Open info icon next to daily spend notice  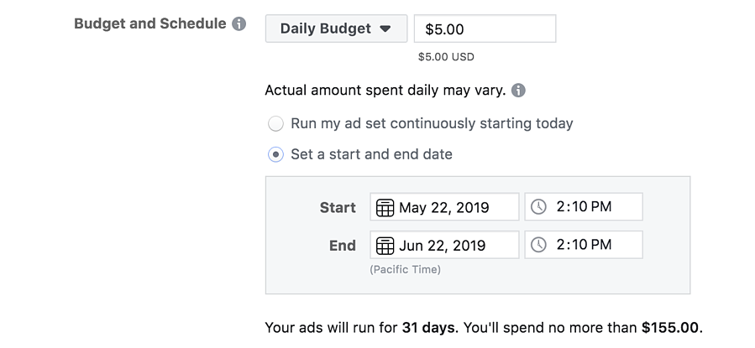click(518, 90)
